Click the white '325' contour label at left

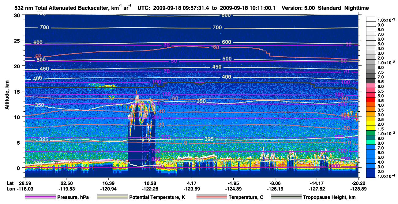[44, 139]
